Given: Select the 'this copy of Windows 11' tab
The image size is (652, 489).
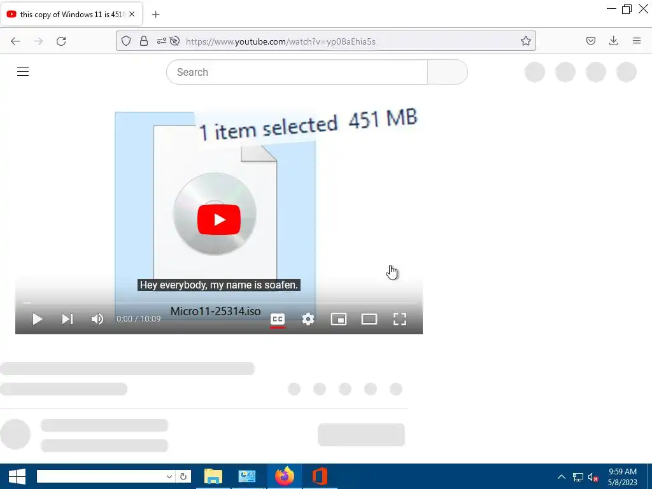Looking at the screenshot, I should 73,14.
